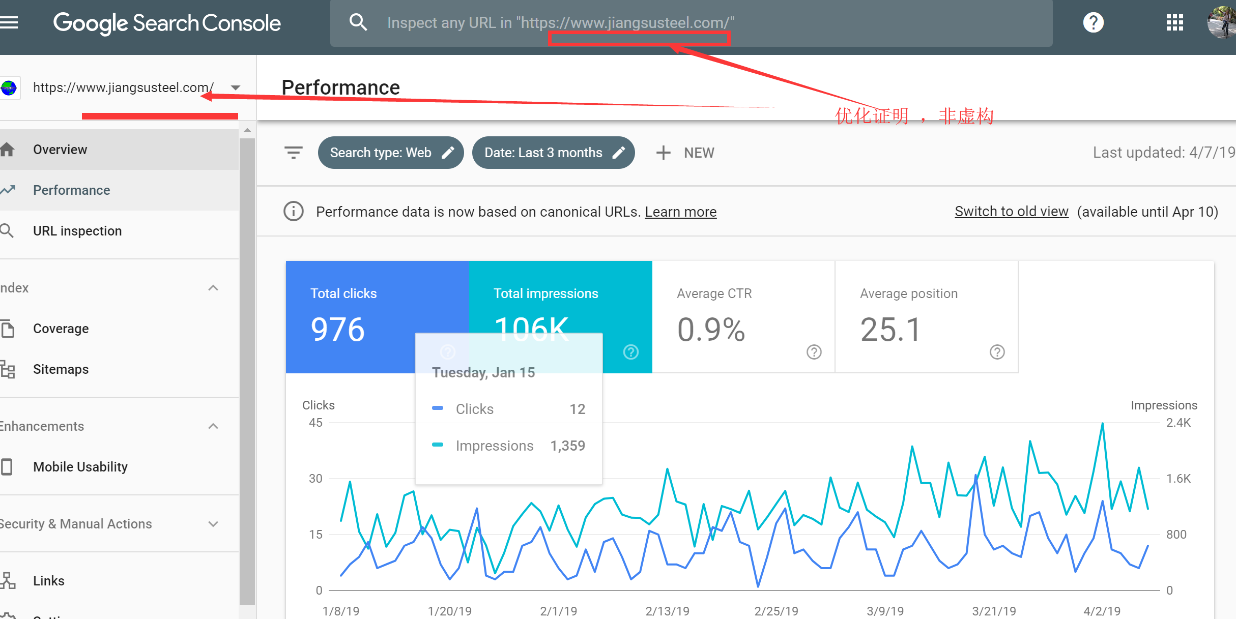Add a NEW filter
Screen dimensions: 1236x619
685,153
